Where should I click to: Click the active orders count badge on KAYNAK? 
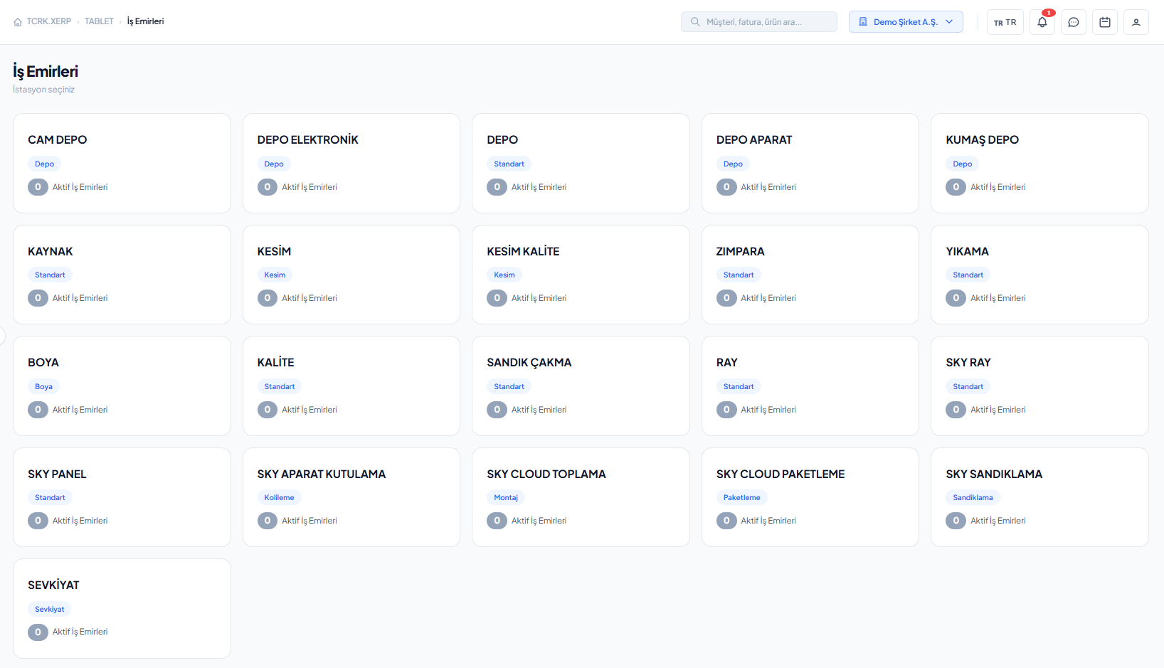pyautogui.click(x=38, y=298)
